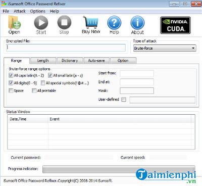Click the Encrypted File input field
This screenshot has width=202, height=186.
click(66, 48)
